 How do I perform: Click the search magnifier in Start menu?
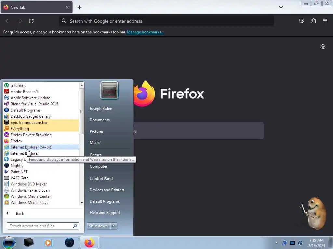[75, 226]
